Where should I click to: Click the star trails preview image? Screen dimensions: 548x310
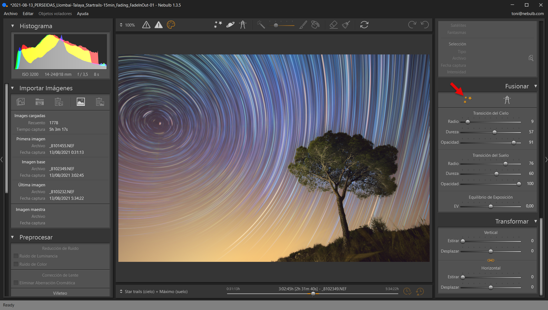(274, 158)
